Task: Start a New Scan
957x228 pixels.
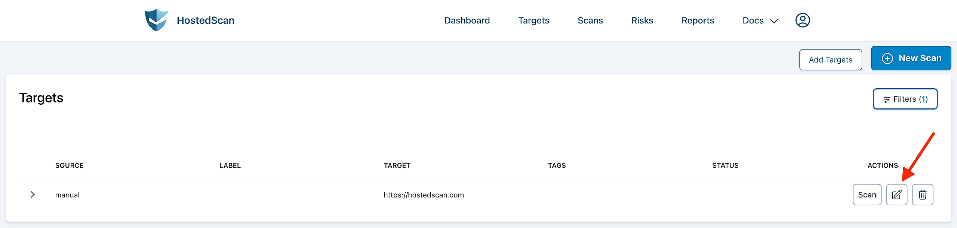Action: (x=911, y=58)
